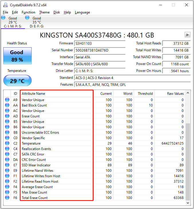
Task: Open the Help menu
Action: pos(67,12)
